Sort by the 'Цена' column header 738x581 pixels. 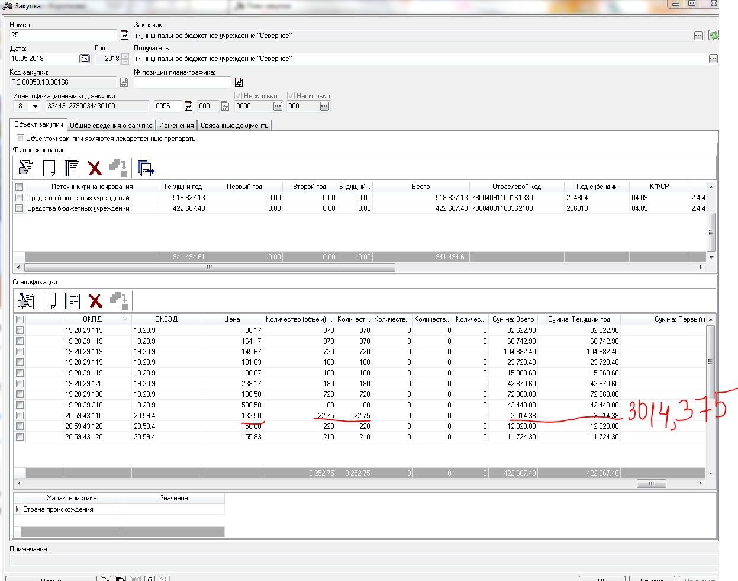pos(232,319)
